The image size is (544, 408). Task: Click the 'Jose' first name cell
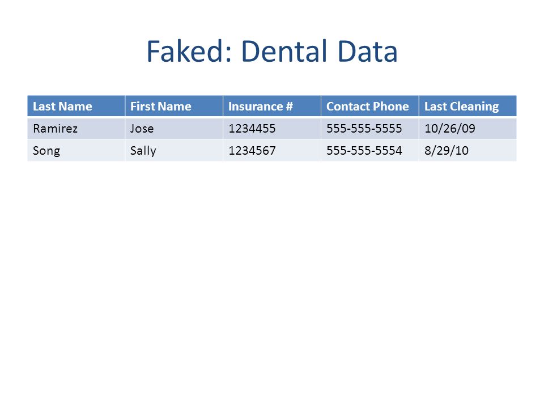click(x=174, y=129)
